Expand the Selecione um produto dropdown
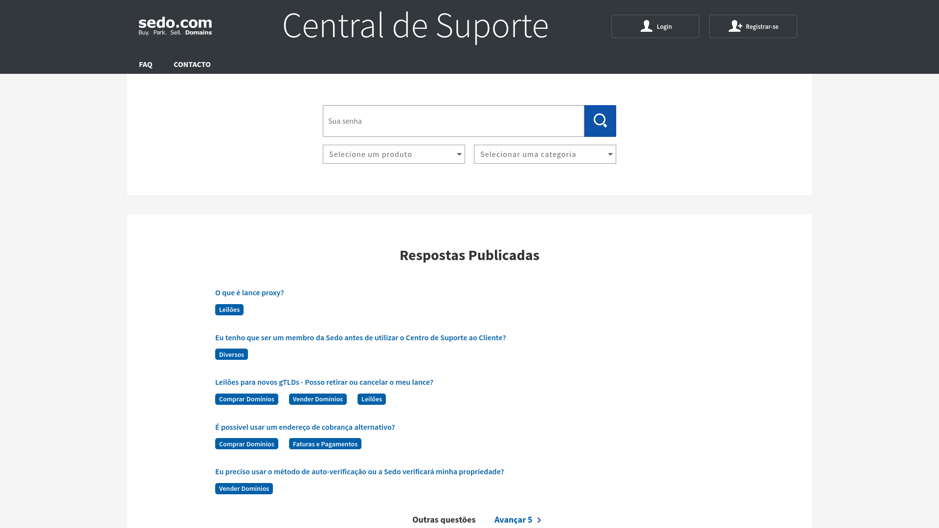Screen dimensions: 939x528 [394, 154]
